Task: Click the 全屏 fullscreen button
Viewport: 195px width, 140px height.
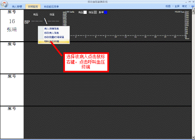Action: point(177,6)
